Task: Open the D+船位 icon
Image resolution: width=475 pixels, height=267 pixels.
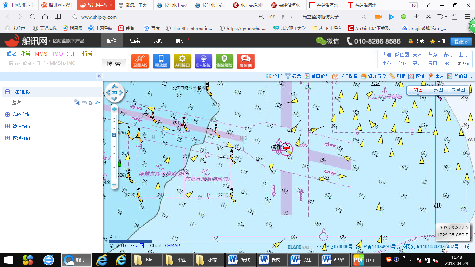Action: (x=203, y=61)
